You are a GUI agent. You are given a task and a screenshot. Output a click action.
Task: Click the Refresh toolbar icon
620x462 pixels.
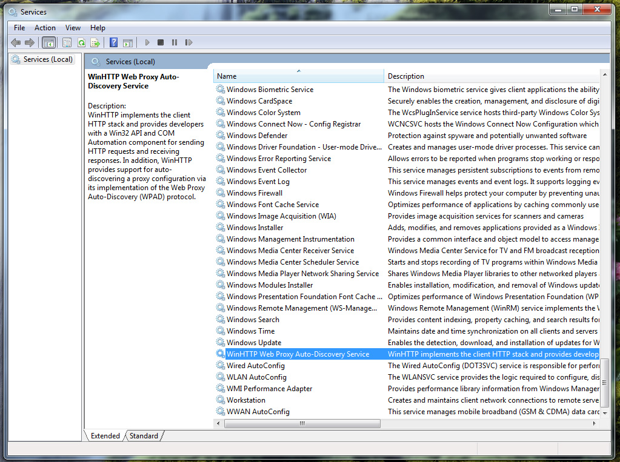[x=81, y=42]
